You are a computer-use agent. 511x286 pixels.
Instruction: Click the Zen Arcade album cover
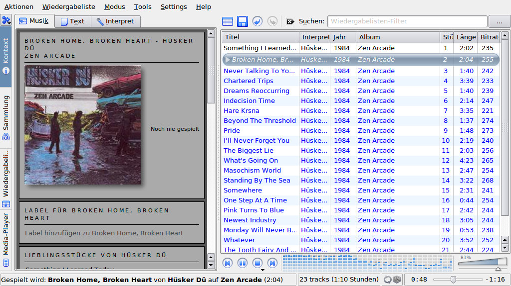[x=83, y=125]
